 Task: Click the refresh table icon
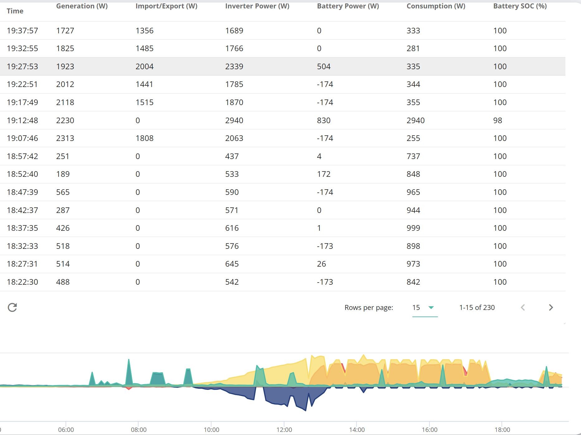(x=12, y=307)
